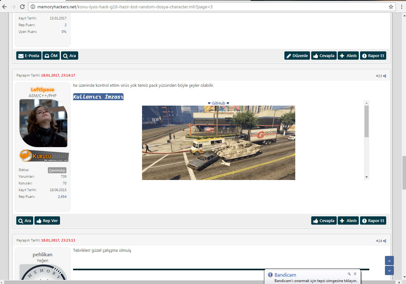Bookmark this page with the star icon
The height and width of the screenshot is (284, 406).
tap(391, 7)
